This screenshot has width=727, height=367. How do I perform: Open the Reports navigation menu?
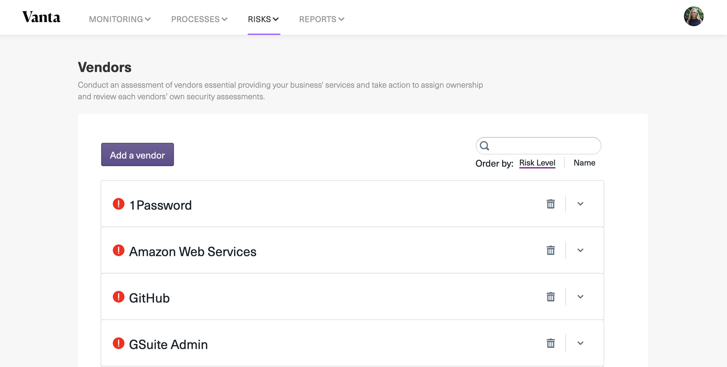(x=322, y=19)
